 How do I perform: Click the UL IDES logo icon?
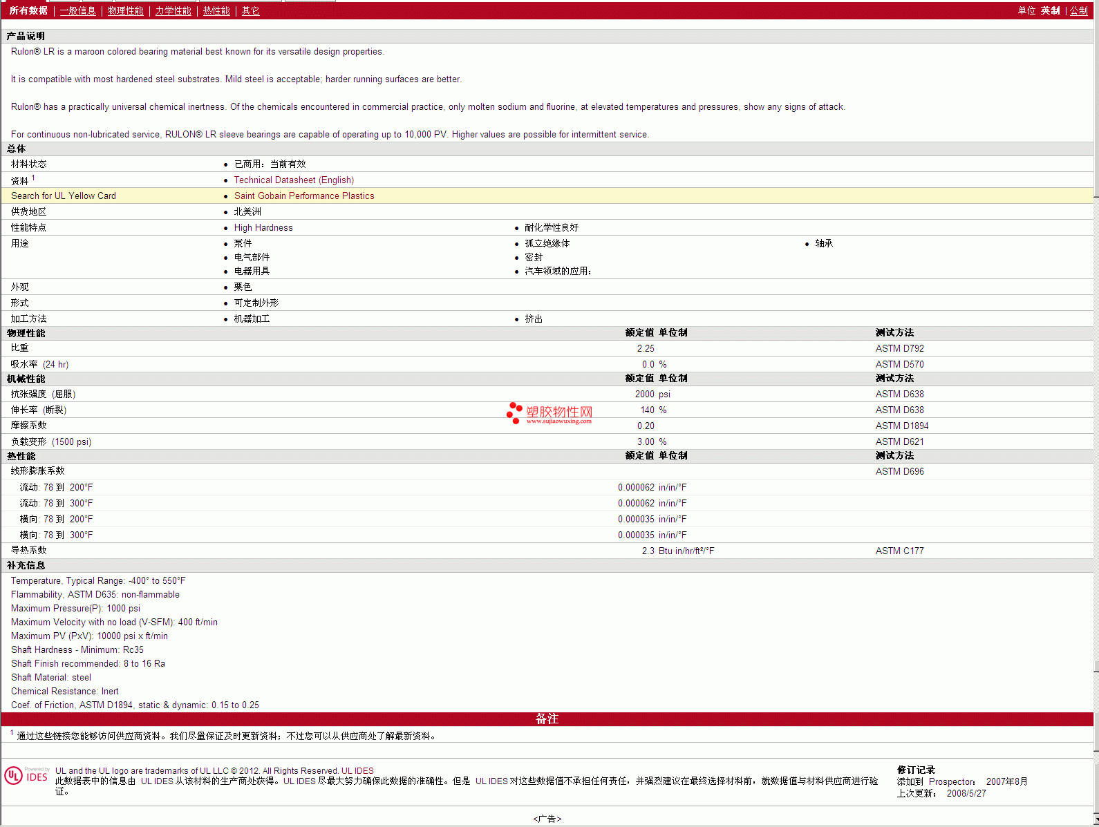click(x=26, y=775)
